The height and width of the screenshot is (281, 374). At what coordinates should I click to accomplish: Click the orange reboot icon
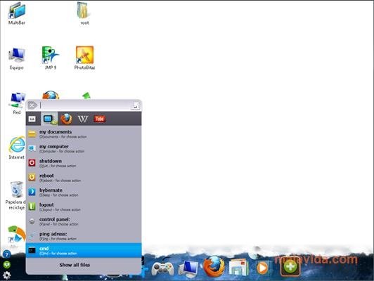(x=32, y=177)
